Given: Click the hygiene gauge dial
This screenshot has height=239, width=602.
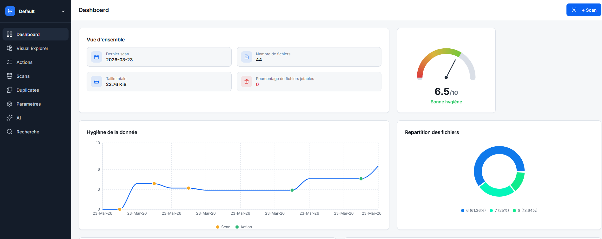Looking at the screenshot, I should click(446, 64).
